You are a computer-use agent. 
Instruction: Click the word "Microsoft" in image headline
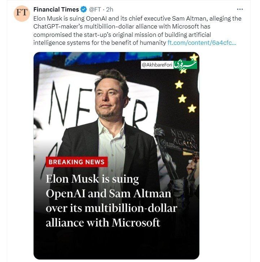point(136,222)
